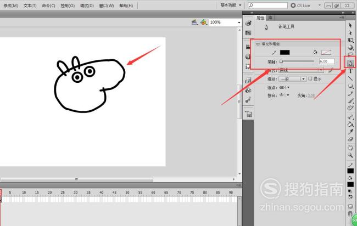Select the Zoom magnifier tool

coord(350,155)
